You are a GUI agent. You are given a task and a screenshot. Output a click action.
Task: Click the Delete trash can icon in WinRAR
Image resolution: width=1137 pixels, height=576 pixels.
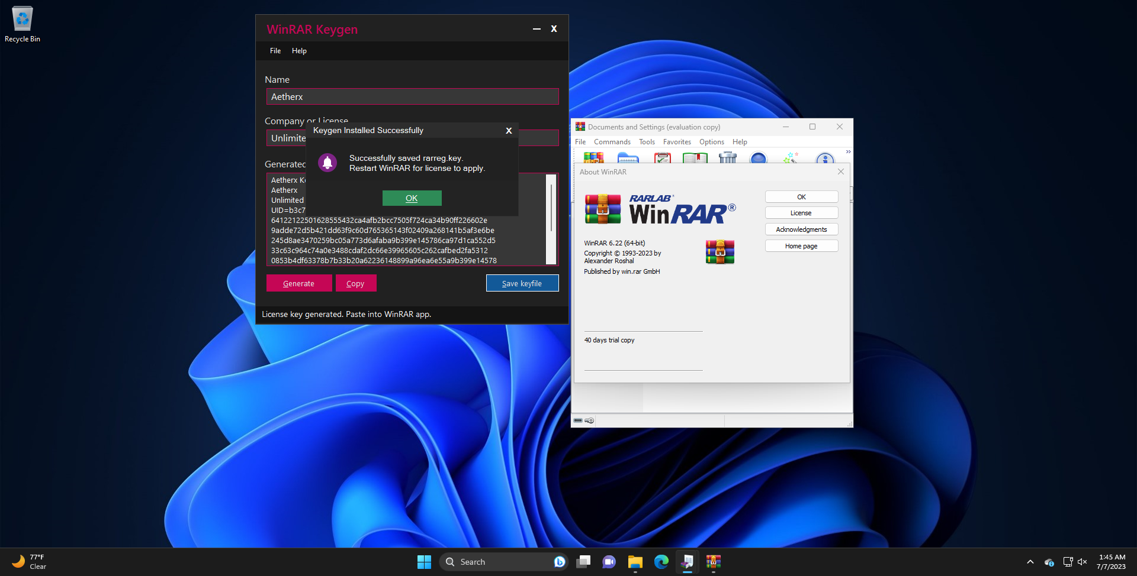(727, 157)
